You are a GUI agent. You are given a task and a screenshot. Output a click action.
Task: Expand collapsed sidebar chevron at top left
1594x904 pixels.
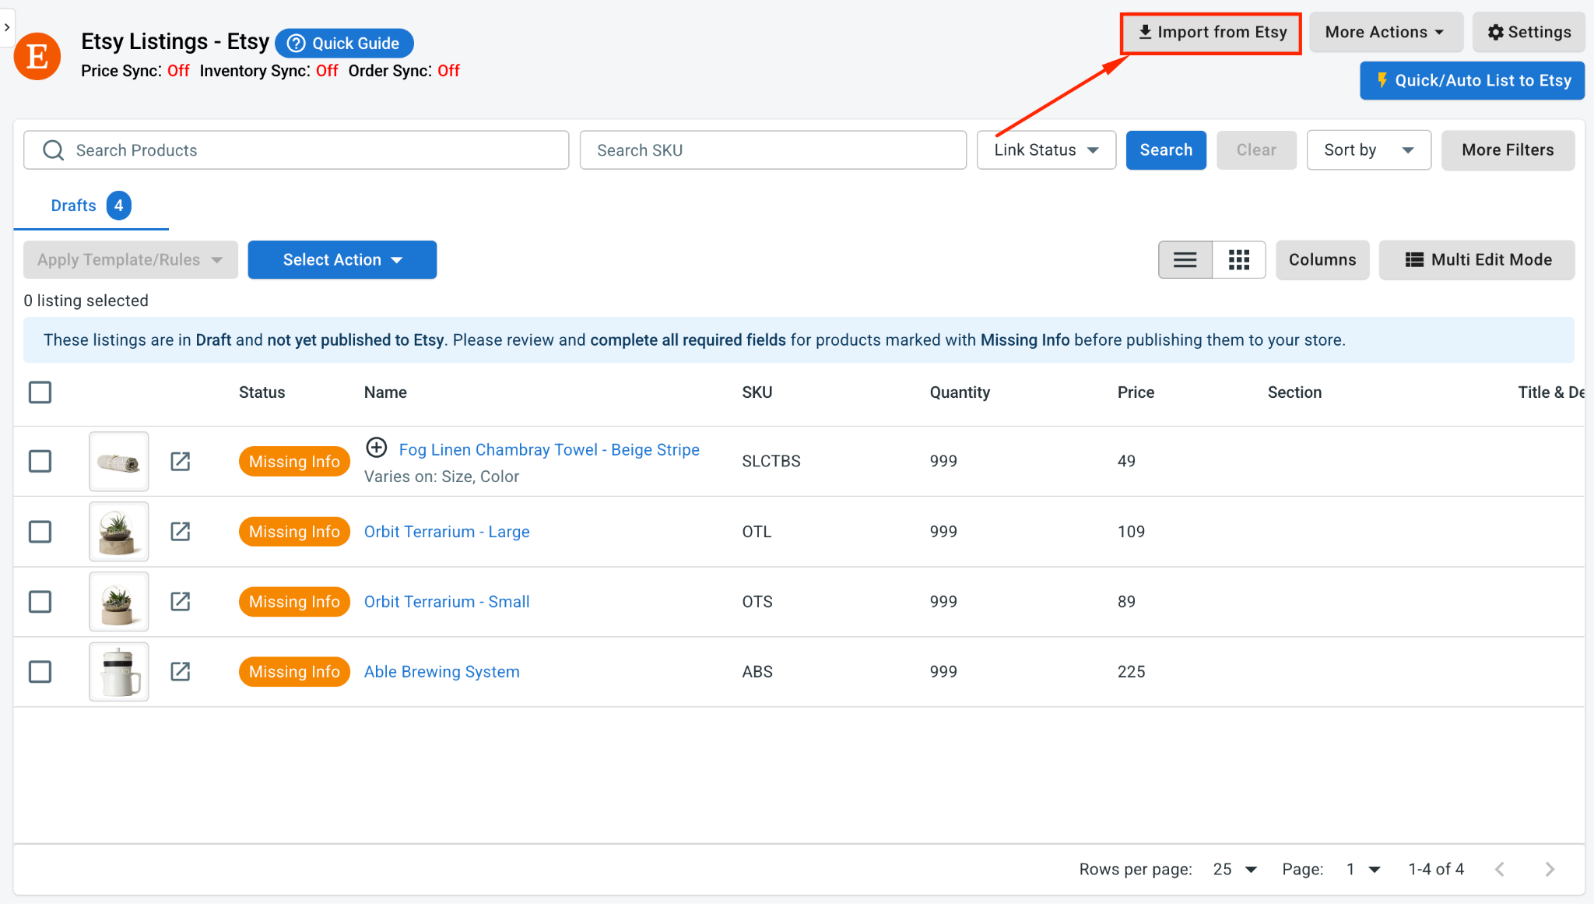pos(7,27)
